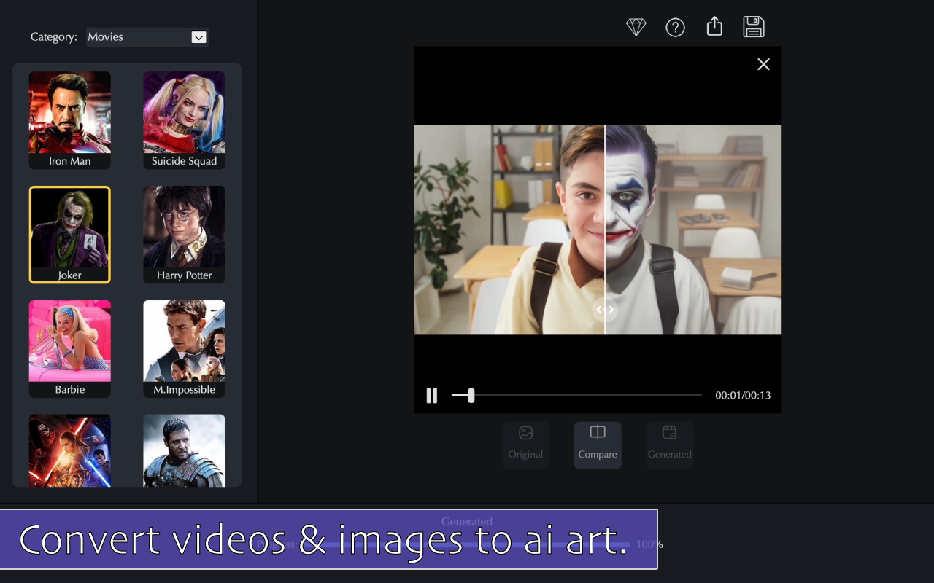Open help with the question mark icon
Image resolution: width=934 pixels, height=583 pixels.
point(676,28)
